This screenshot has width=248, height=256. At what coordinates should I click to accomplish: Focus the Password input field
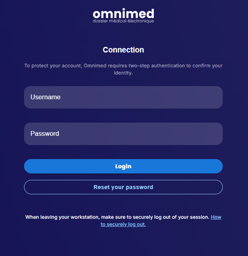click(x=123, y=134)
